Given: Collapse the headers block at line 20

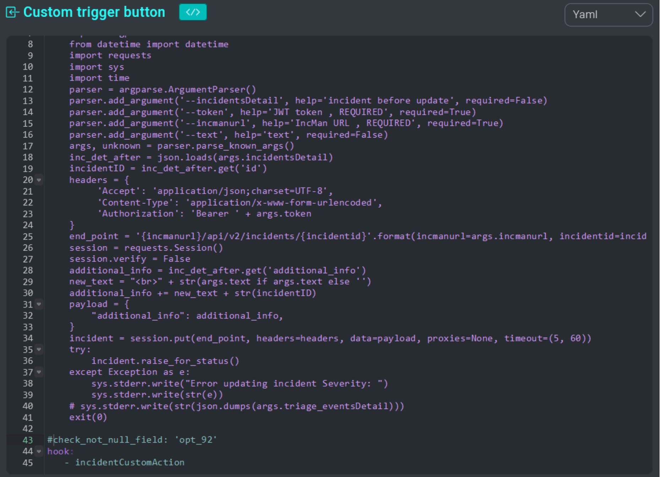Looking at the screenshot, I should point(39,180).
